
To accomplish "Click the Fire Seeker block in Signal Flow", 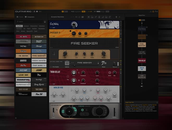I will click(x=142, y=45).
